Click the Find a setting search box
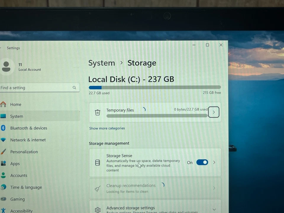This screenshot has height=213, width=284. click(39, 88)
